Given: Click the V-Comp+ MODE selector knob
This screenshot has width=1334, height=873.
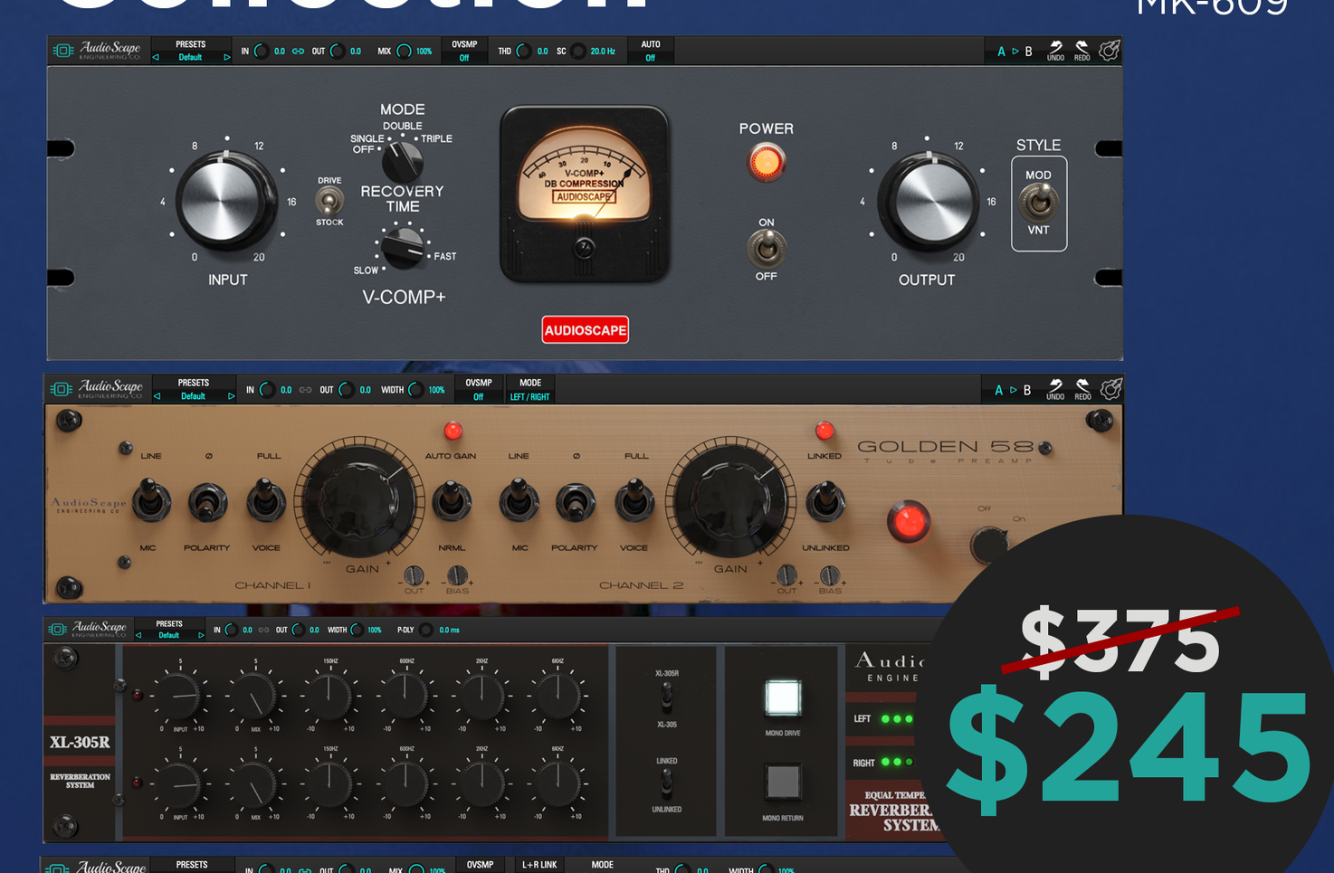Looking at the screenshot, I should pos(402,162).
